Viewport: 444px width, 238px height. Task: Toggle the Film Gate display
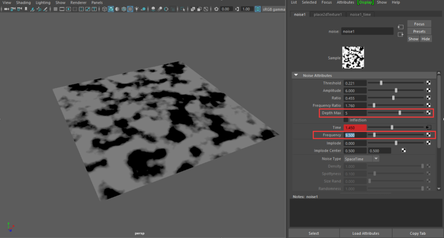click(x=62, y=9)
